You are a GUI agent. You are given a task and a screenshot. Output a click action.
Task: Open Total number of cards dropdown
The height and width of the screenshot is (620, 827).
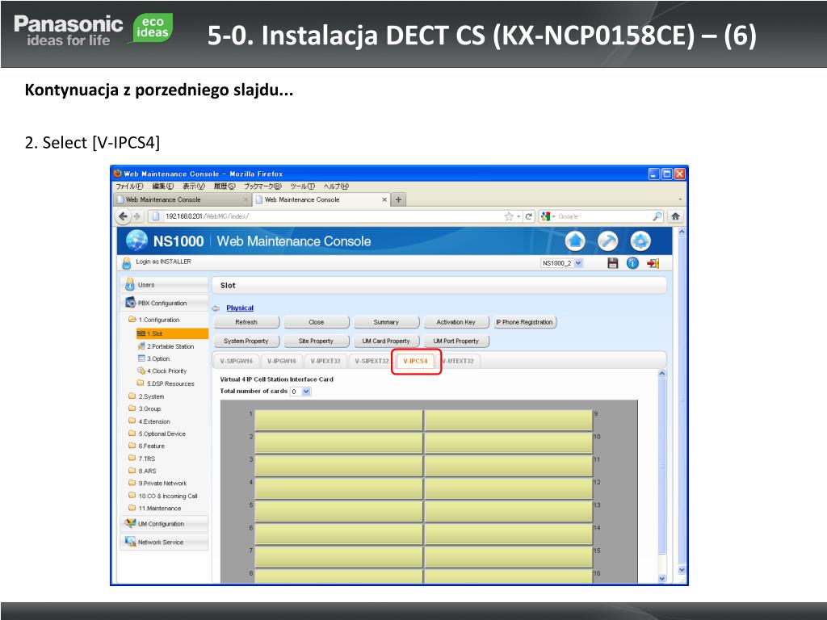[306, 392]
